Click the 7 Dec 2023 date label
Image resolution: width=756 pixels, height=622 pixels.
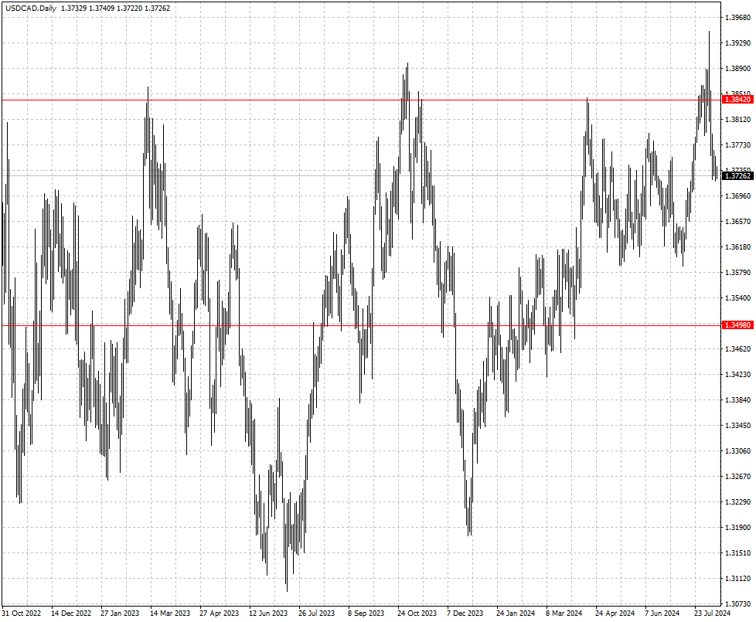coord(465,614)
